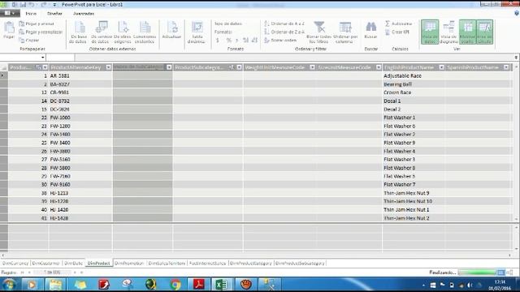Viewport: 520px width, 292px height.
Task: Open De otros orígenes import option
Action: tap(123, 32)
